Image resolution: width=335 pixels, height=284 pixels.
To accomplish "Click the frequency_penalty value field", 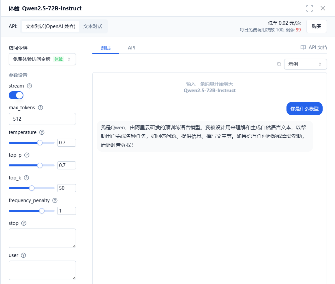I will [x=67, y=211].
